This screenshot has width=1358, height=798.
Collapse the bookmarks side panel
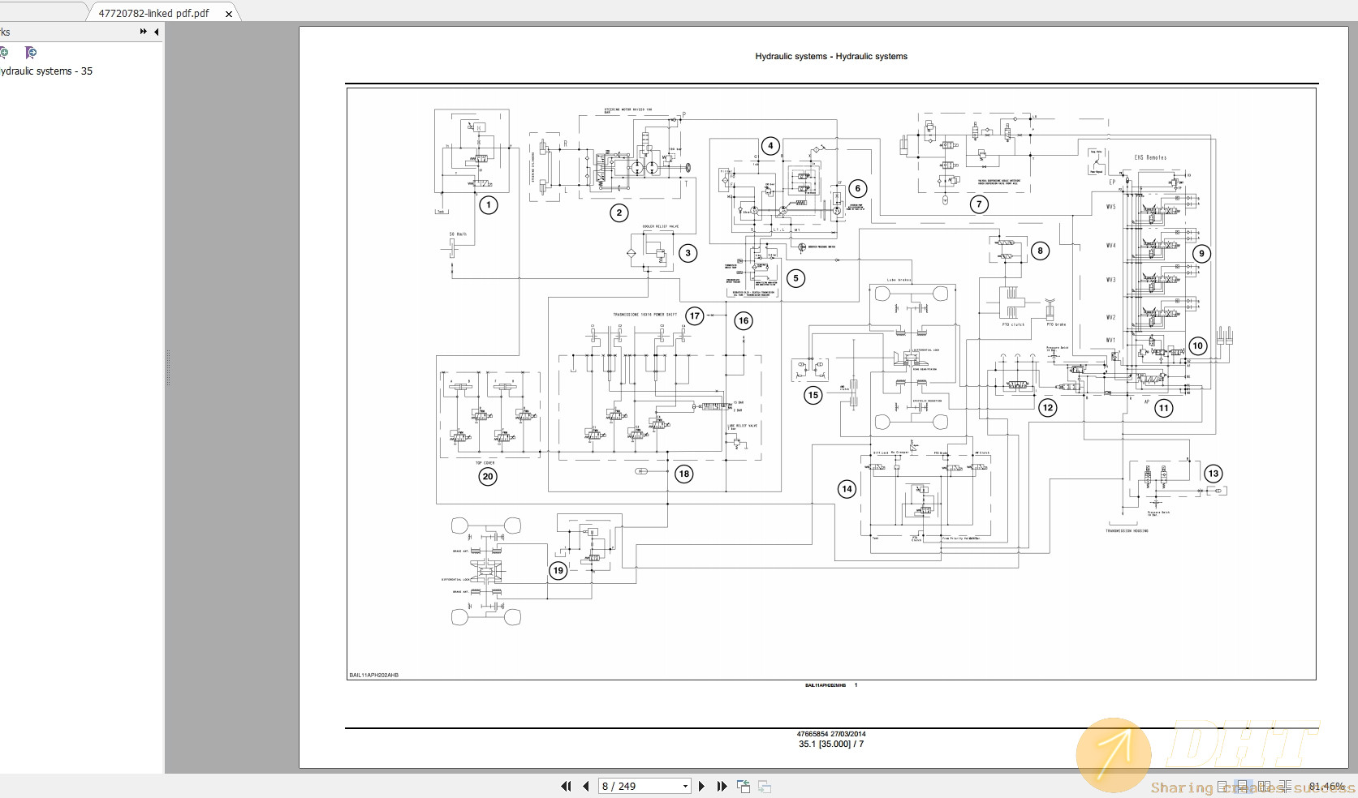point(156,32)
